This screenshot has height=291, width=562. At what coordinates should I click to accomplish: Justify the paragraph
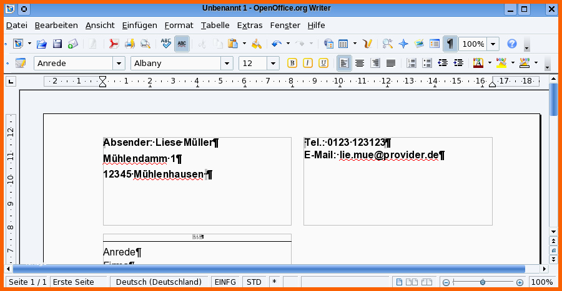coord(391,64)
